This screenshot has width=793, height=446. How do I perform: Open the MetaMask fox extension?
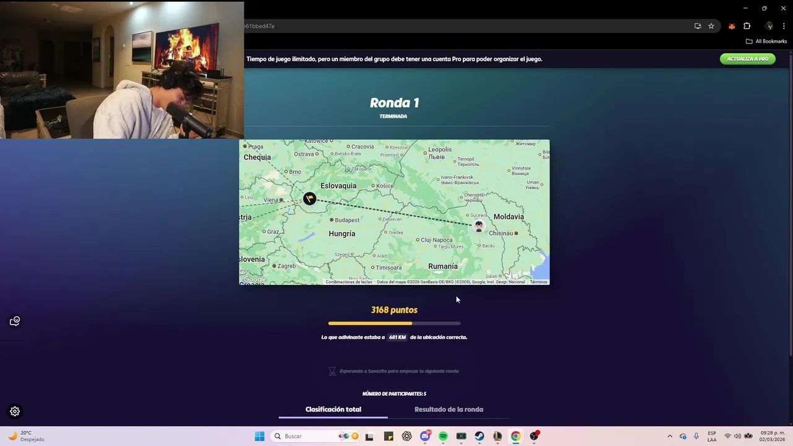click(x=732, y=26)
